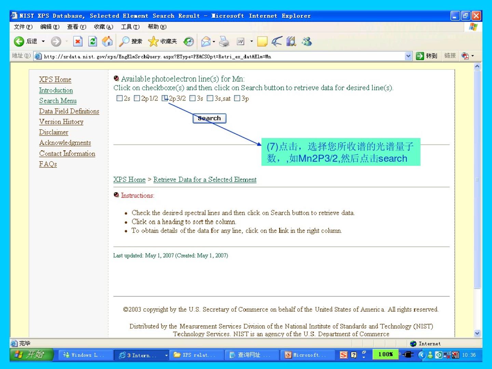Image resolution: width=492 pixels, height=369 pixels.
Task: Tick the 3p line checkbox
Action: click(237, 98)
